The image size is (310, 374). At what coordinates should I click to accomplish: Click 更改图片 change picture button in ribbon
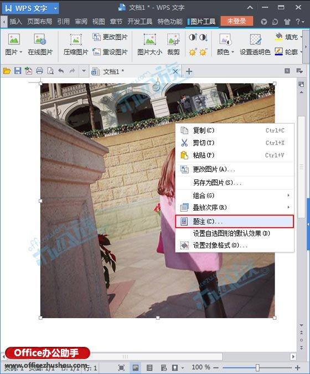110,37
